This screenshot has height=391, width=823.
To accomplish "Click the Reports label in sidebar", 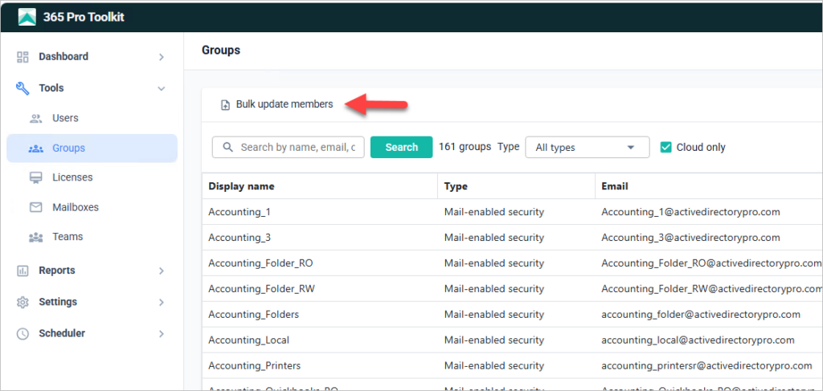I will (x=57, y=271).
